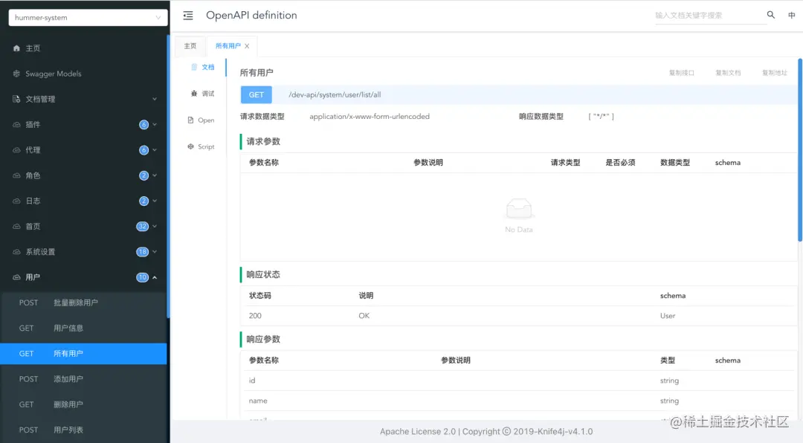Select the 所有用户 tab
The image size is (803, 443).
point(228,46)
